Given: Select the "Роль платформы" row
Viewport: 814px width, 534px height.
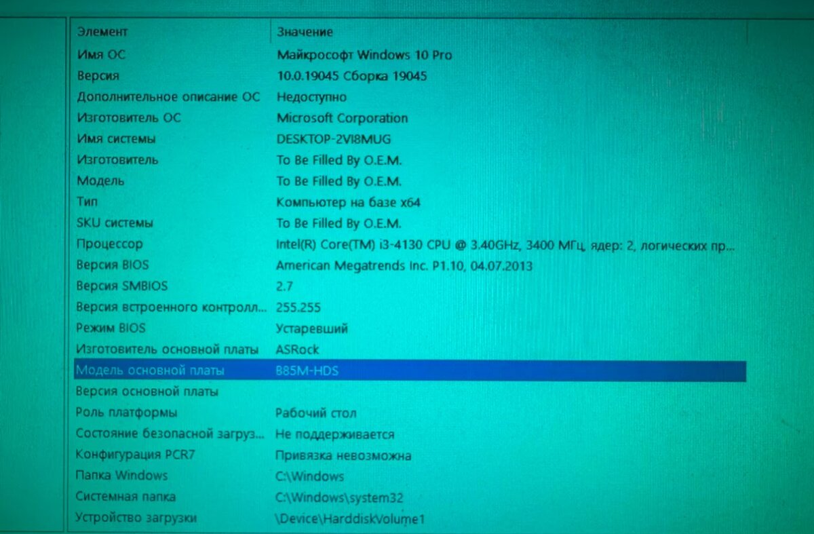Looking at the screenshot, I should [126, 413].
